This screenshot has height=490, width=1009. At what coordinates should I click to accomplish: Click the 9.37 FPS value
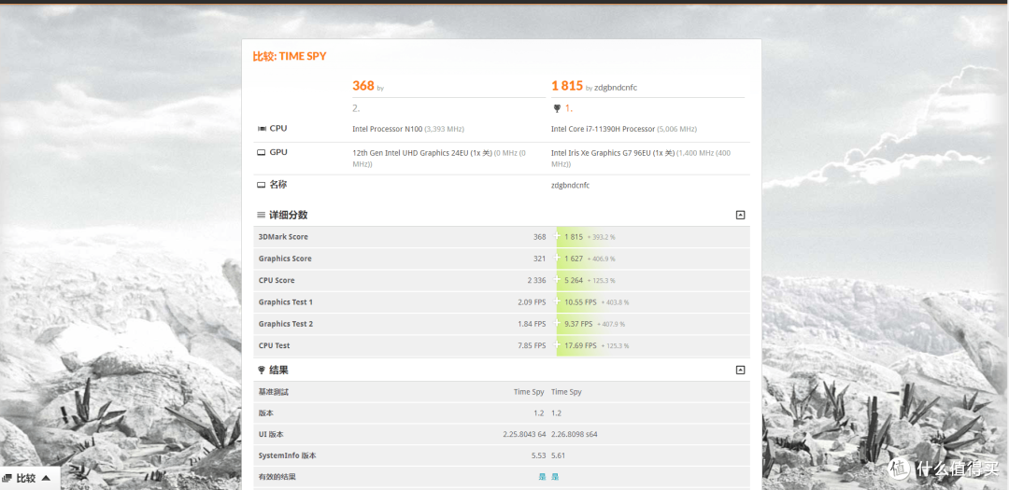point(578,324)
